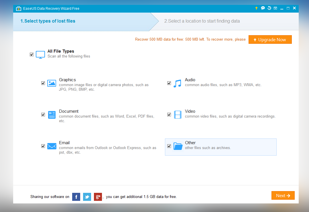Toggle the Graphics checkbox
The height and width of the screenshot is (212, 309).
click(x=43, y=83)
